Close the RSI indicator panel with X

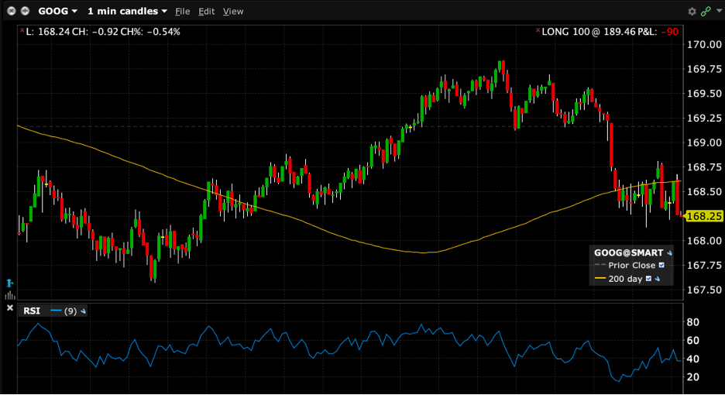coord(10,308)
